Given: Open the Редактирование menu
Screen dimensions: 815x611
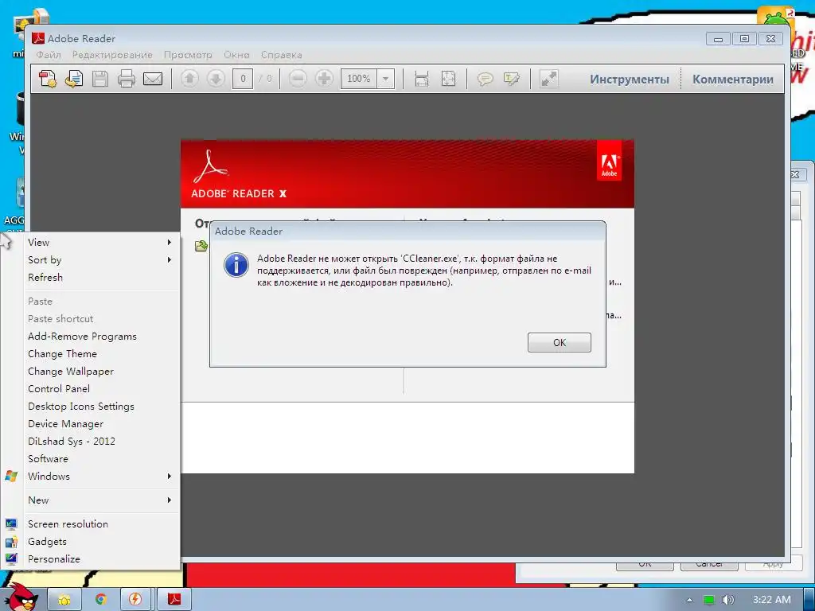Looking at the screenshot, I should click(x=112, y=55).
